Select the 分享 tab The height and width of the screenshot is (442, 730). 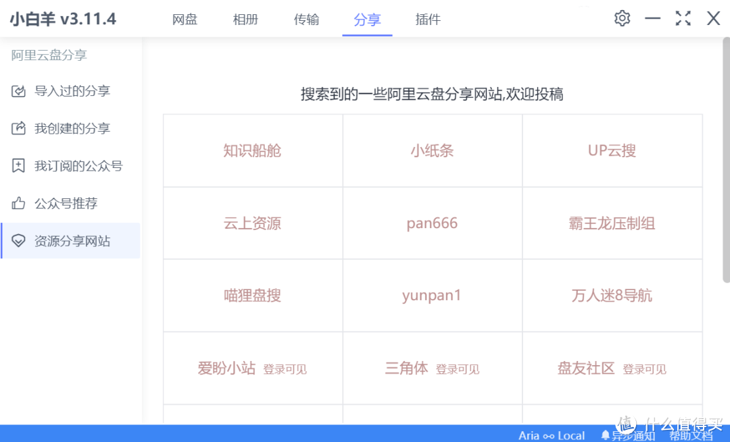[367, 20]
